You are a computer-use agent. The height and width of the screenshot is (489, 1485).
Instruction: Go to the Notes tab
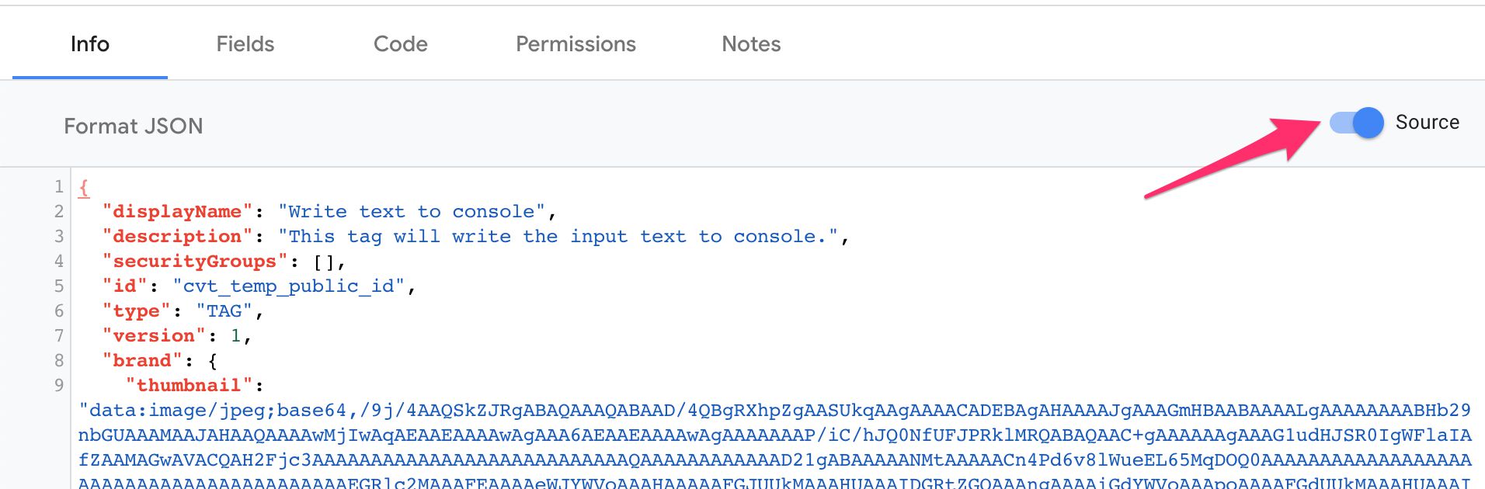(751, 44)
